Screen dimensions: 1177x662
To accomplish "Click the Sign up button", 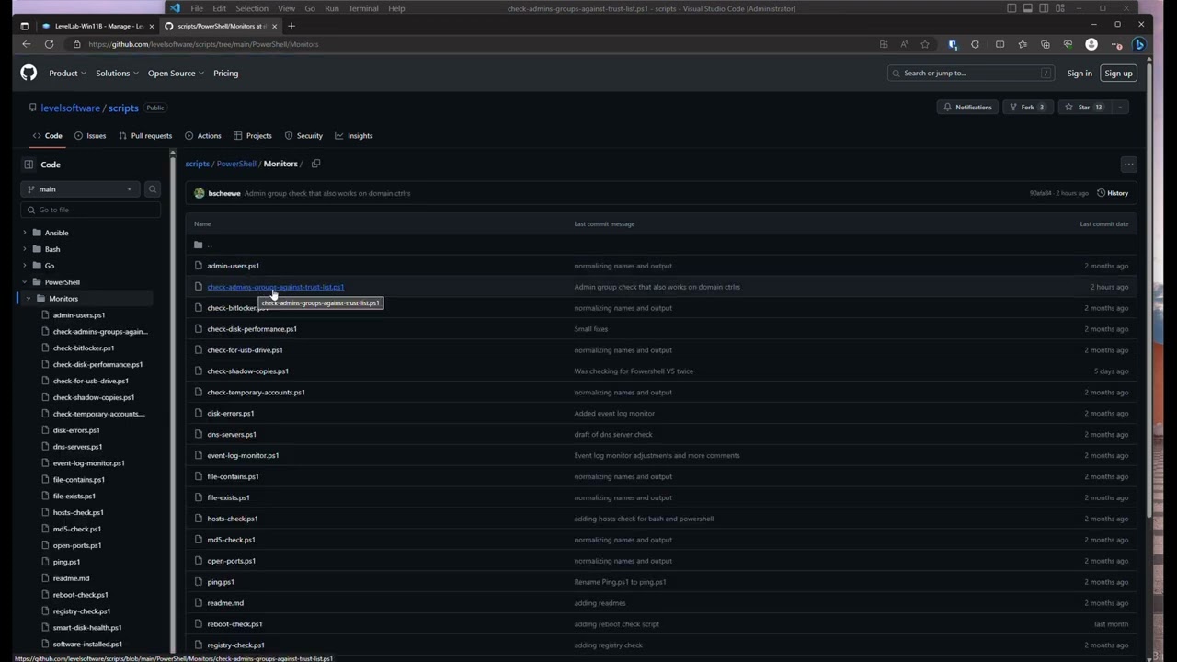I will pos(1118,73).
